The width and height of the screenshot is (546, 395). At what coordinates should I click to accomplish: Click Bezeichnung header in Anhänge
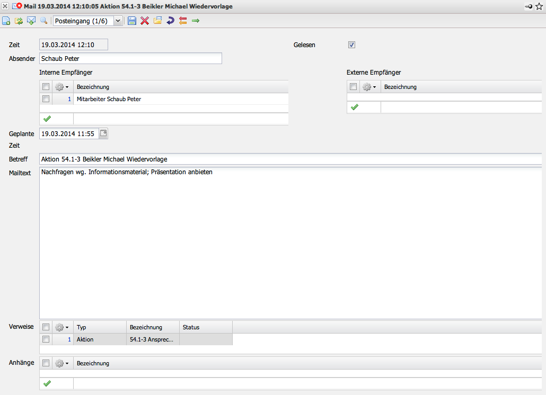pyautogui.click(x=93, y=363)
